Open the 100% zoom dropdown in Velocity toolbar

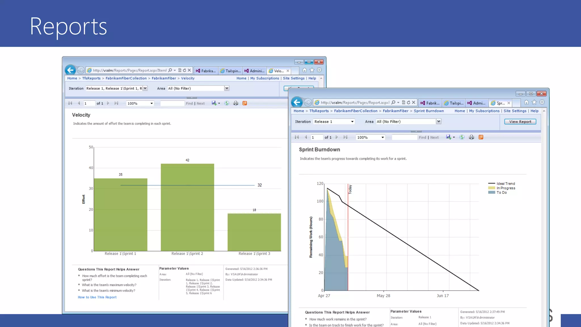coord(151,104)
